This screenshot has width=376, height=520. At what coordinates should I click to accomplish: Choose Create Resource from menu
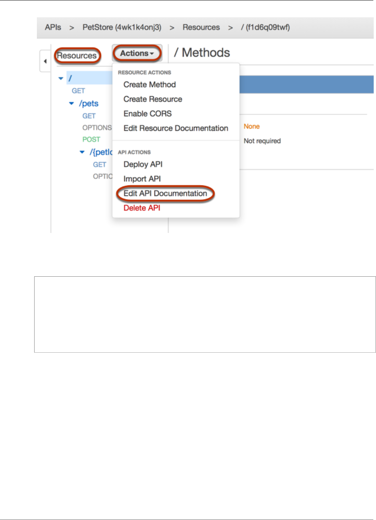click(153, 99)
